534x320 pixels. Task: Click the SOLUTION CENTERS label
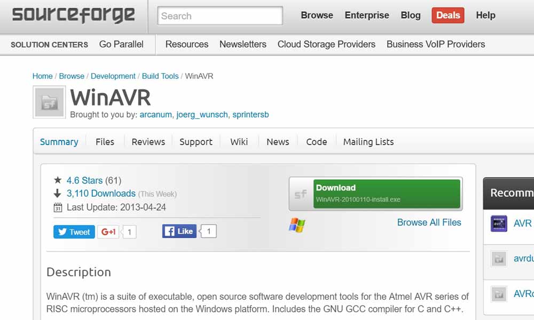(49, 45)
